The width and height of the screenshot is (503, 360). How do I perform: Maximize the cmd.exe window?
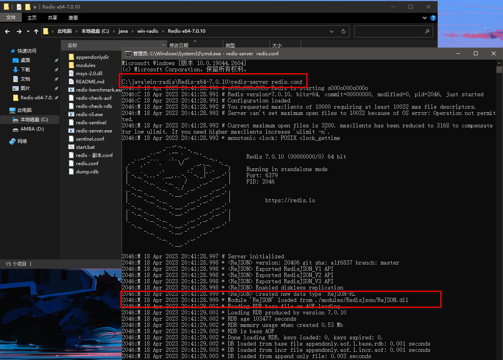(x=476, y=53)
